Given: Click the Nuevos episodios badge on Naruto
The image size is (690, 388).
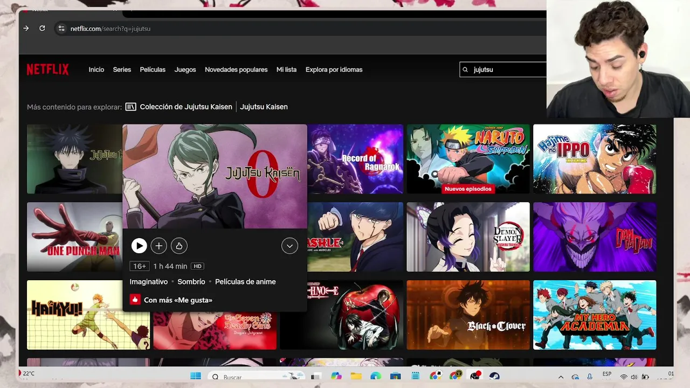Looking at the screenshot, I should (468, 189).
